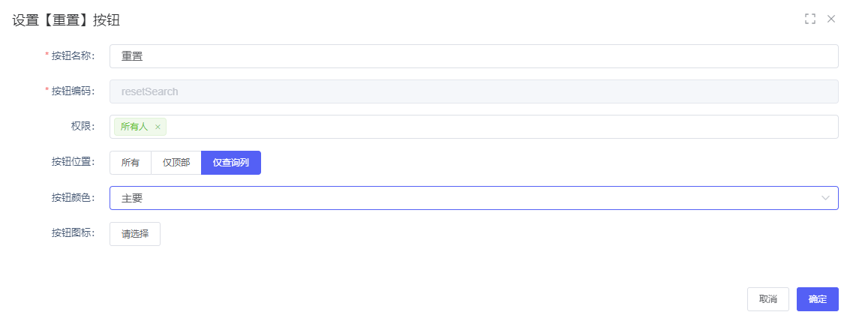Image resolution: width=853 pixels, height=318 pixels.
Task: Confirm with the 确定 button
Action: coord(817,299)
